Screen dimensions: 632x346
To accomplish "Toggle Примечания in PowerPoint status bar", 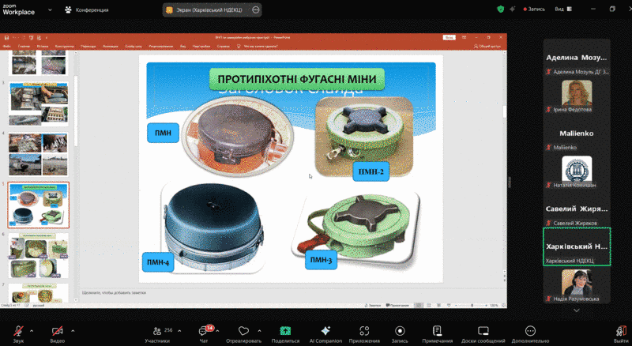I will [x=397, y=305].
